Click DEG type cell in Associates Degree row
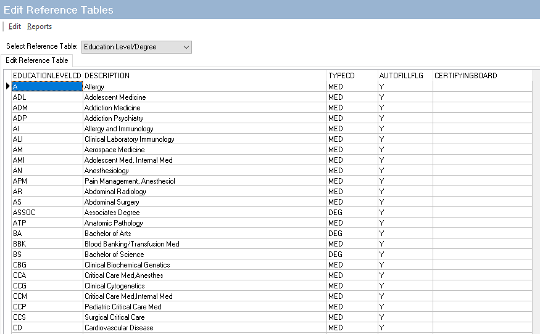540x334 pixels. 352,213
